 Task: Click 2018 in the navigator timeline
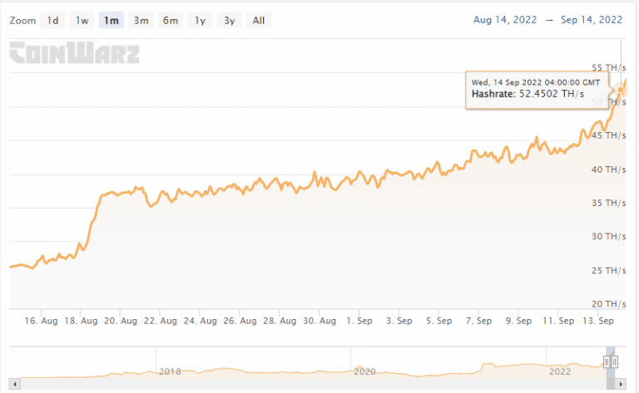pyautogui.click(x=169, y=371)
